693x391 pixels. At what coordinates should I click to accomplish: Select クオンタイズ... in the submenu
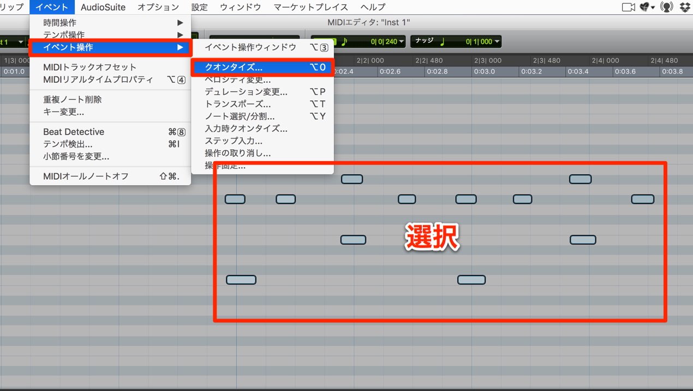(262, 68)
